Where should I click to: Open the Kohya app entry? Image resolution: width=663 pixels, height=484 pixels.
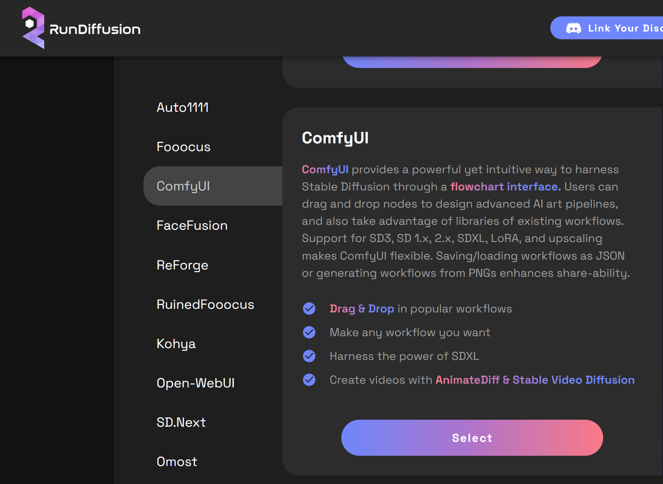(176, 344)
